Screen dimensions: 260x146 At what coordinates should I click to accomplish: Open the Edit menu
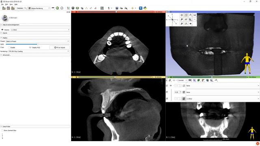(x=6, y=4)
